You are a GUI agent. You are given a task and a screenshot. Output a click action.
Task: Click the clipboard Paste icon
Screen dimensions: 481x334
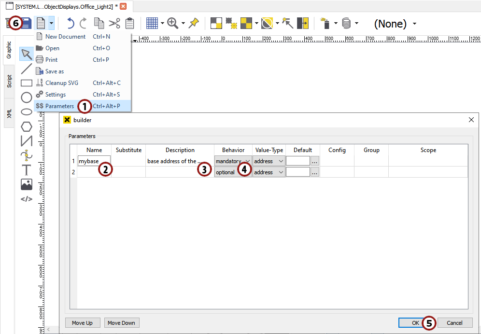point(129,23)
